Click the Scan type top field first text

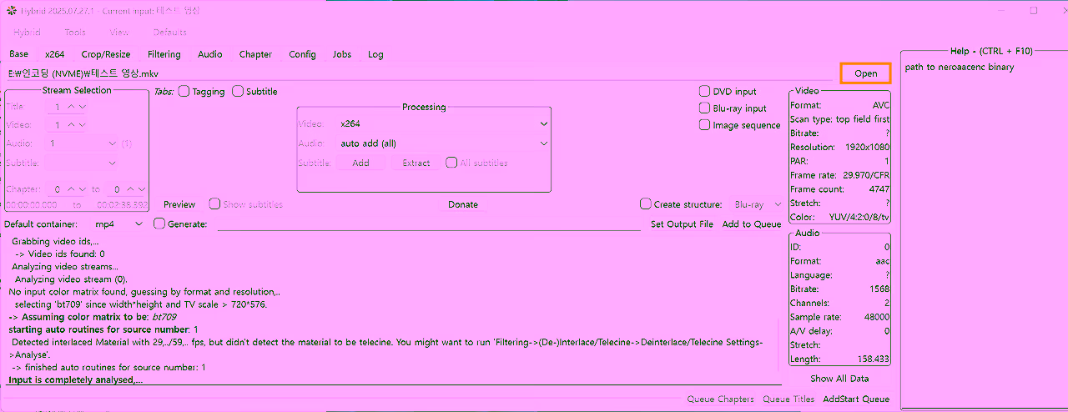click(840, 119)
